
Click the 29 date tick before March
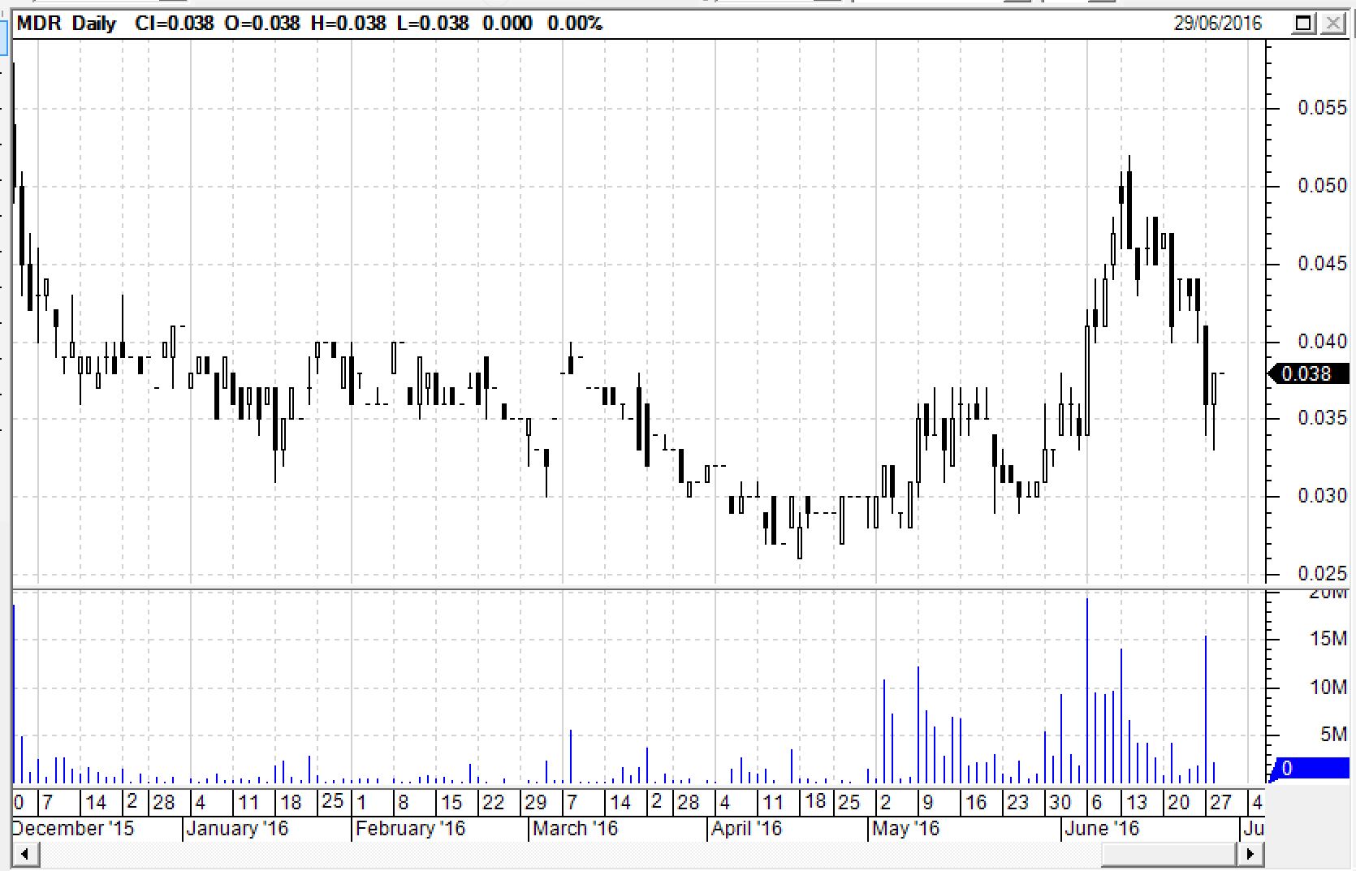tap(535, 803)
